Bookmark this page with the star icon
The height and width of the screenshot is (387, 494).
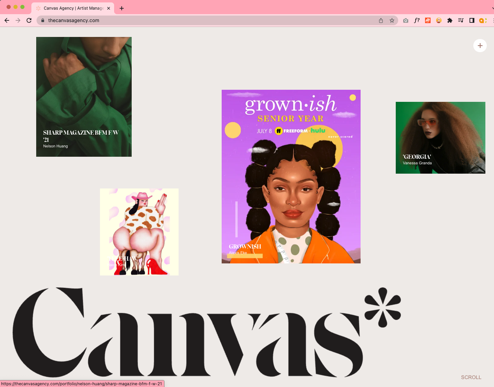(392, 20)
